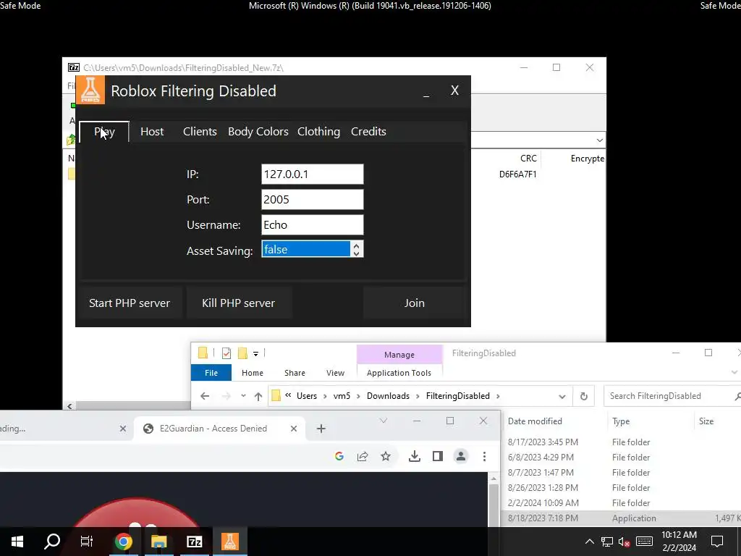
Task: Click the IP address input field
Action: click(x=313, y=174)
